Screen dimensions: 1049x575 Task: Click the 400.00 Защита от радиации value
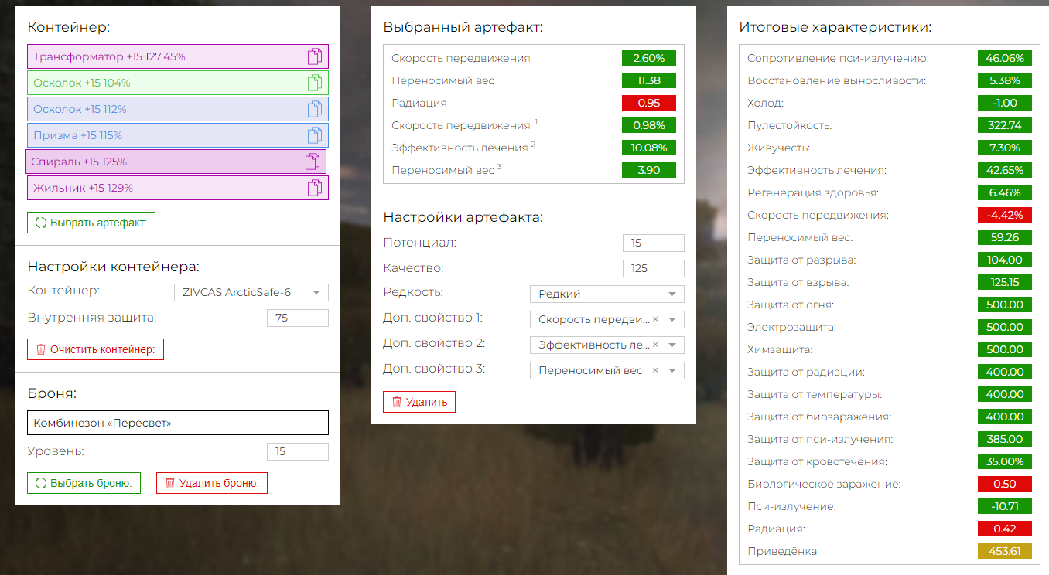coord(1005,372)
